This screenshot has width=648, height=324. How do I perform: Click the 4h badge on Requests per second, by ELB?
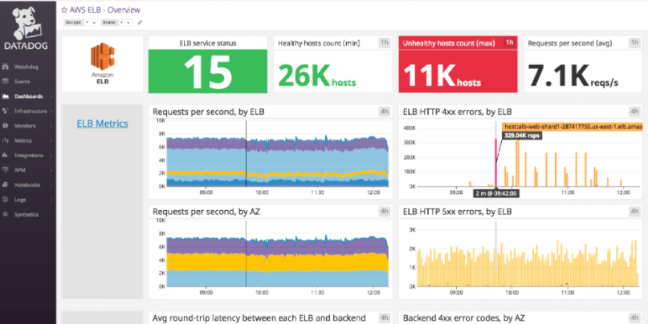pos(385,111)
